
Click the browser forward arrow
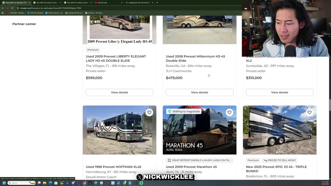7,8
